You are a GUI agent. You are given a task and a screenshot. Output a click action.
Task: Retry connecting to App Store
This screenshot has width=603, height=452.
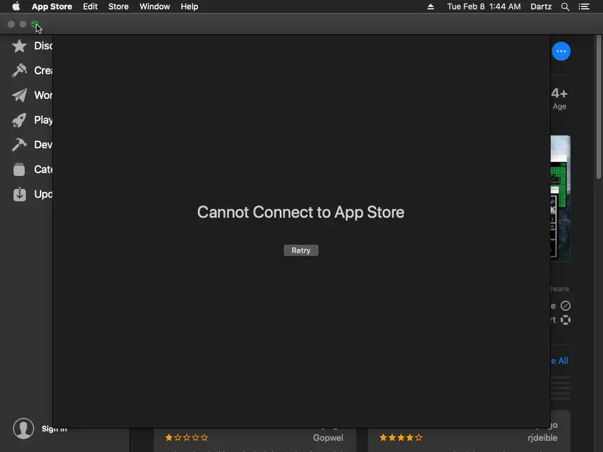tap(301, 250)
